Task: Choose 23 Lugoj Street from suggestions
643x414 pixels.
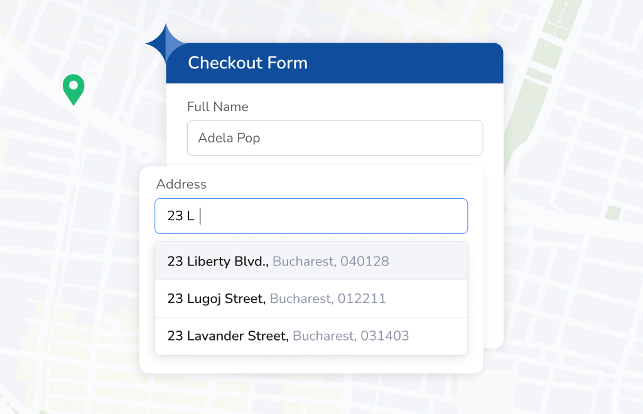Action: tap(216, 299)
